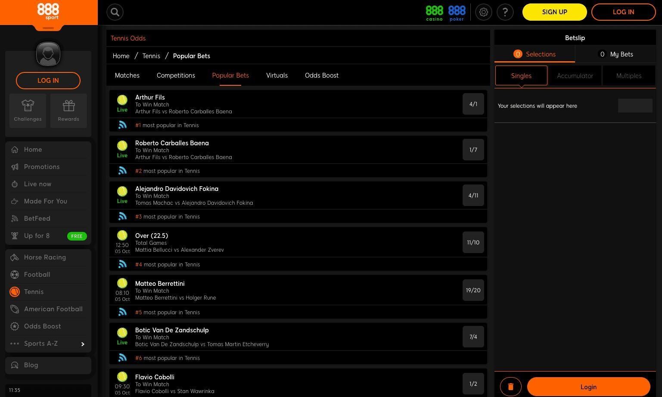This screenshot has height=397, width=662.
Task: Select Multiples bet type tab
Action: pos(629,76)
